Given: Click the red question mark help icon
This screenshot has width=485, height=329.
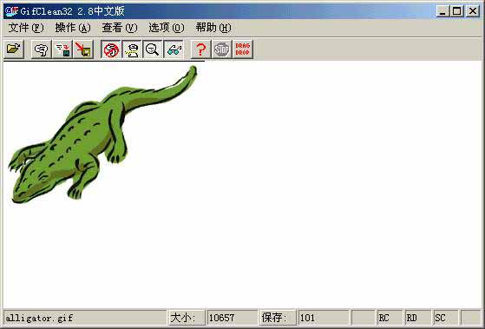Looking at the screenshot, I should 200,49.
